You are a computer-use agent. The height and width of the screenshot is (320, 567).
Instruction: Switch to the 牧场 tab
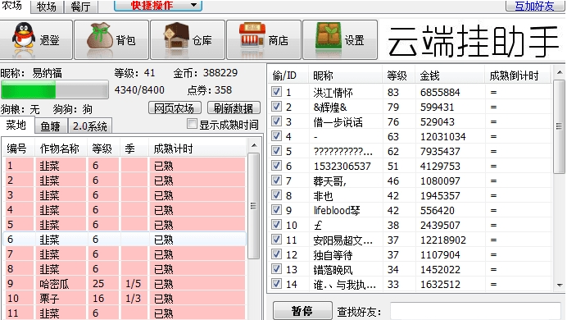[47, 7]
